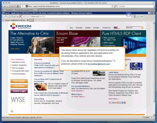
Task: Open the More Webinars link
Action: (78, 91)
